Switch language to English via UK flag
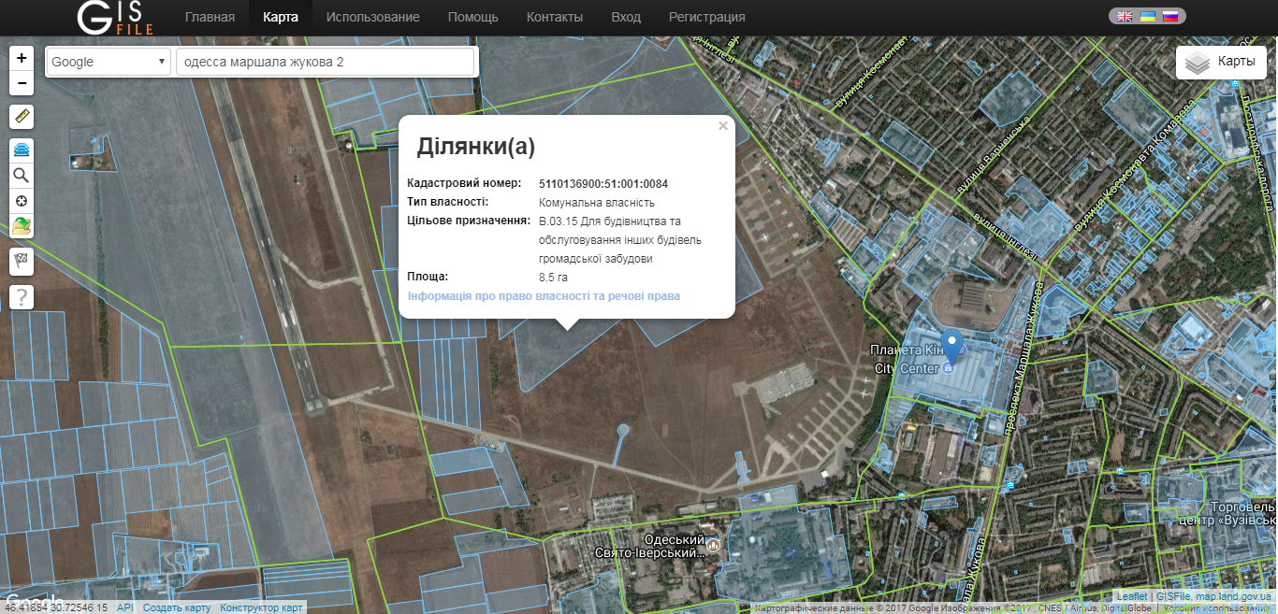Image resolution: width=1278 pixels, height=614 pixels. 1125,16
